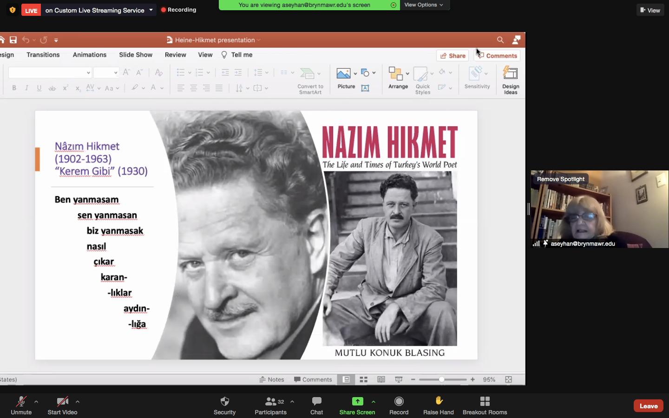The width and height of the screenshot is (669, 418).
Task: Click the Subscript icon
Action: pyautogui.click(x=78, y=88)
